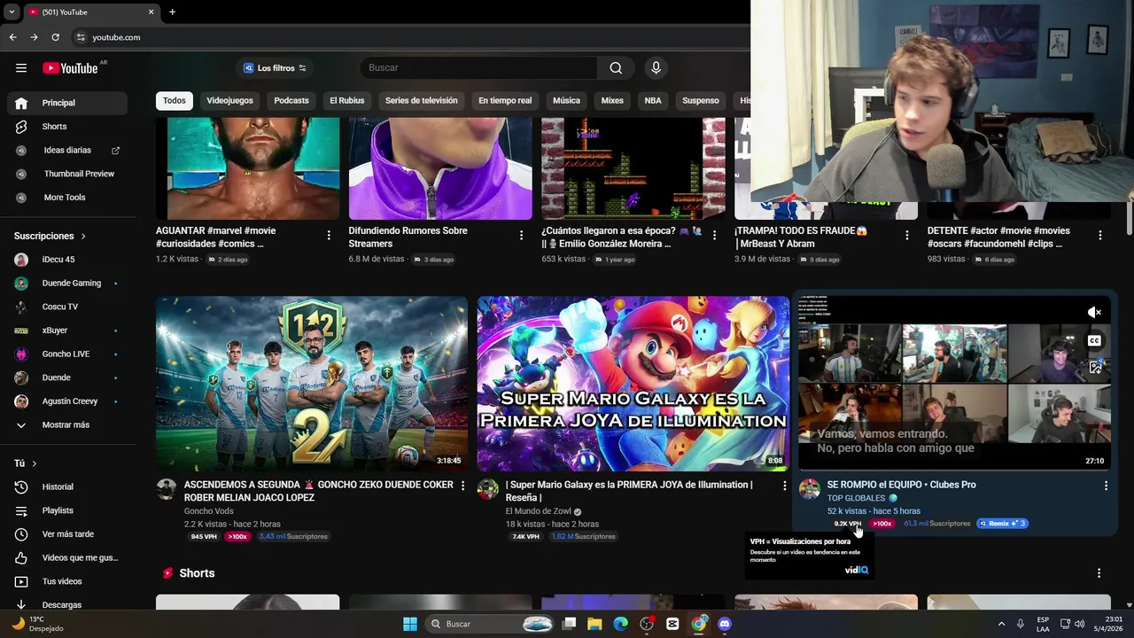The width and height of the screenshot is (1134, 638).
Task: Open a new Chrome tab
Action: click(x=172, y=12)
